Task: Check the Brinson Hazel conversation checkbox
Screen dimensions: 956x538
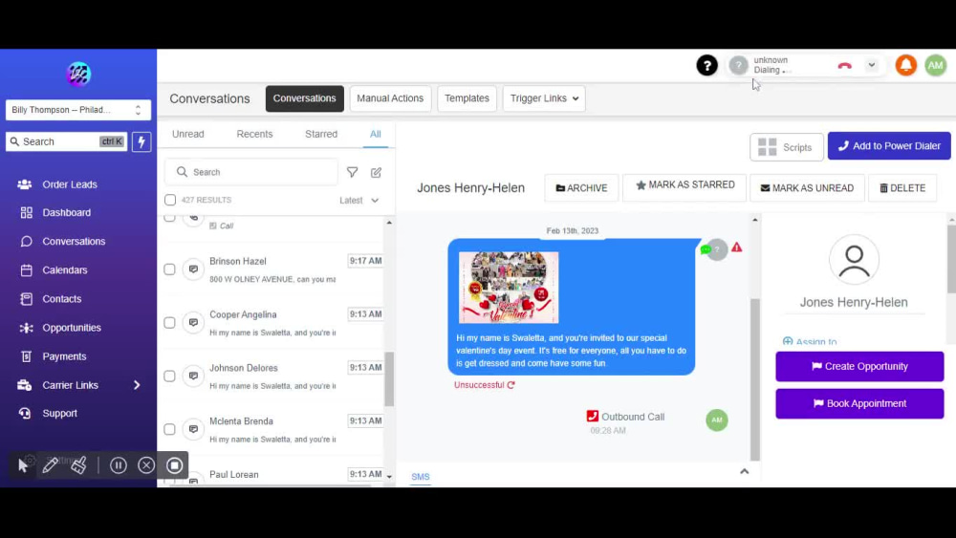Action: click(x=169, y=269)
